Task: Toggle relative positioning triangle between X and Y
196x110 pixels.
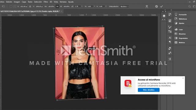Action: pos(30,6)
